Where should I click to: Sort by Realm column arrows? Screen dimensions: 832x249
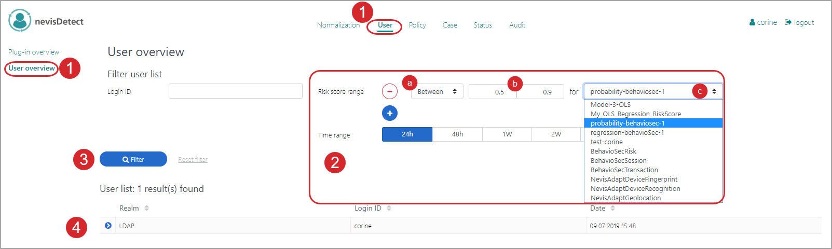point(147,208)
